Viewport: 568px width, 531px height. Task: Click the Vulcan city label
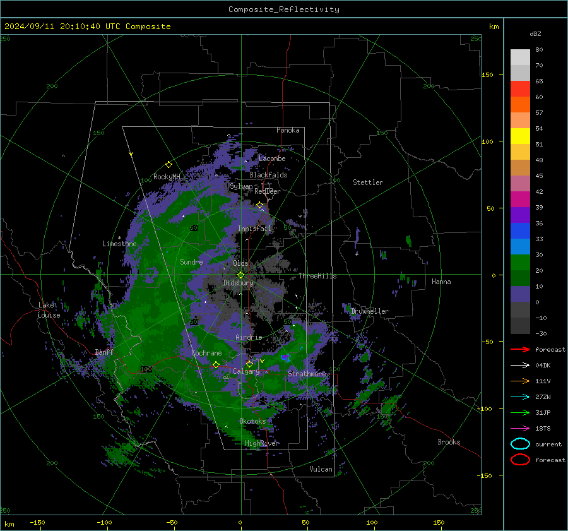click(x=321, y=469)
